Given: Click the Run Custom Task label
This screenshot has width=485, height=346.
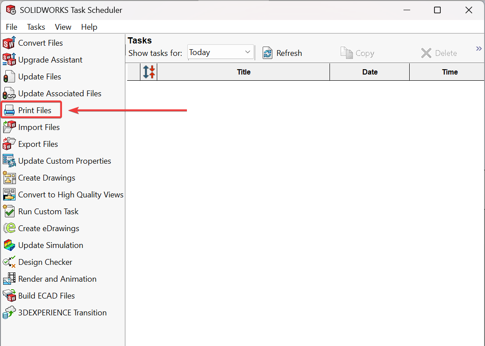Looking at the screenshot, I should [48, 211].
